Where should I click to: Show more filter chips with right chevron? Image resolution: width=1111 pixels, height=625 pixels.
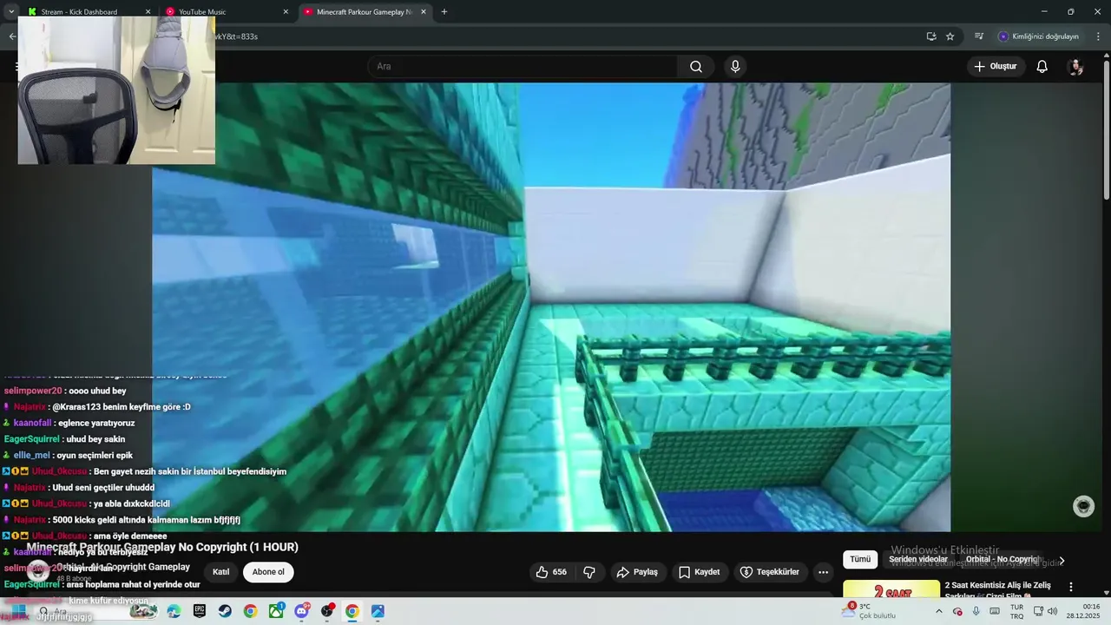tap(1062, 561)
